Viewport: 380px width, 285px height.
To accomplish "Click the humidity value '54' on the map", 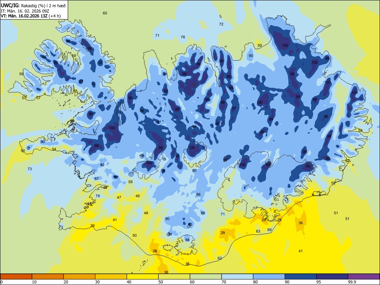I will 54,149.
